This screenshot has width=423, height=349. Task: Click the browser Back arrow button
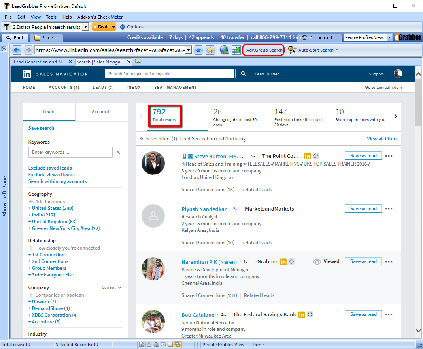coord(17,50)
